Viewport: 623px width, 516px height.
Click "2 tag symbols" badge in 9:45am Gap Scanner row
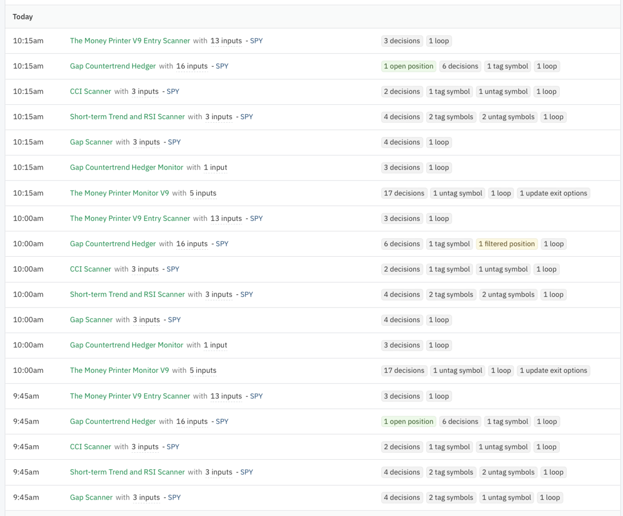pyautogui.click(x=451, y=498)
